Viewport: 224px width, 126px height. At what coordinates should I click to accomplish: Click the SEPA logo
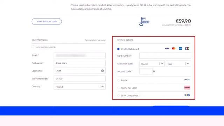point(187,95)
